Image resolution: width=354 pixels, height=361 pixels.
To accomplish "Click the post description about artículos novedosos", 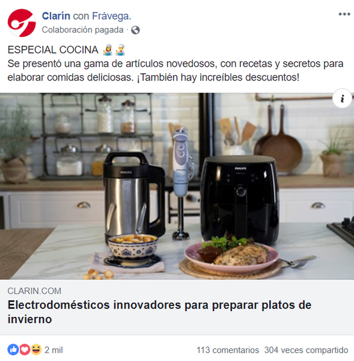I will coord(175,70).
